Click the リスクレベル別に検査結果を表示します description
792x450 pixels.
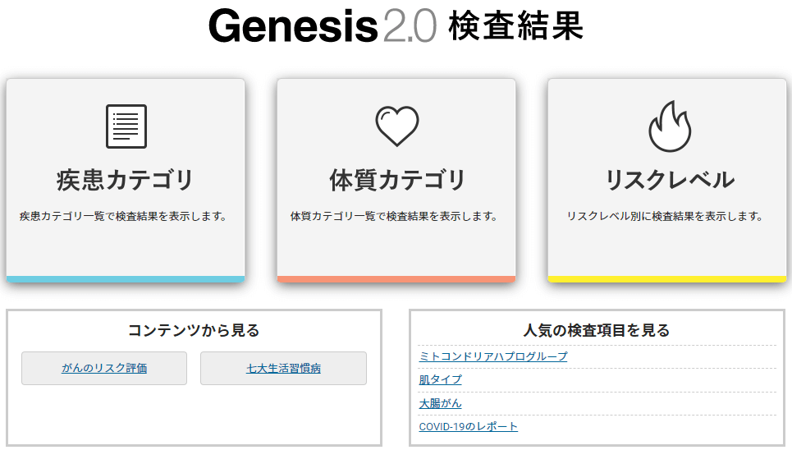coord(664,217)
